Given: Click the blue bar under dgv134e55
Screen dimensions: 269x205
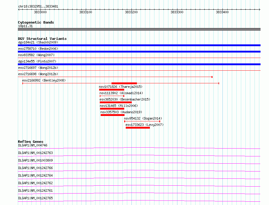Looking at the screenshot, I should click(x=139, y=64).
